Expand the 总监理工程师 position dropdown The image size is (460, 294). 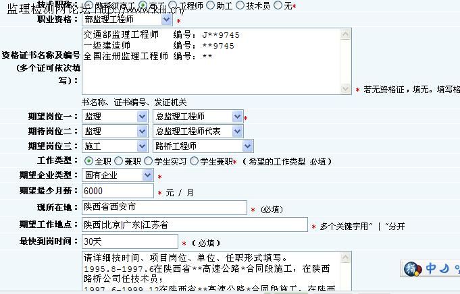(237, 117)
